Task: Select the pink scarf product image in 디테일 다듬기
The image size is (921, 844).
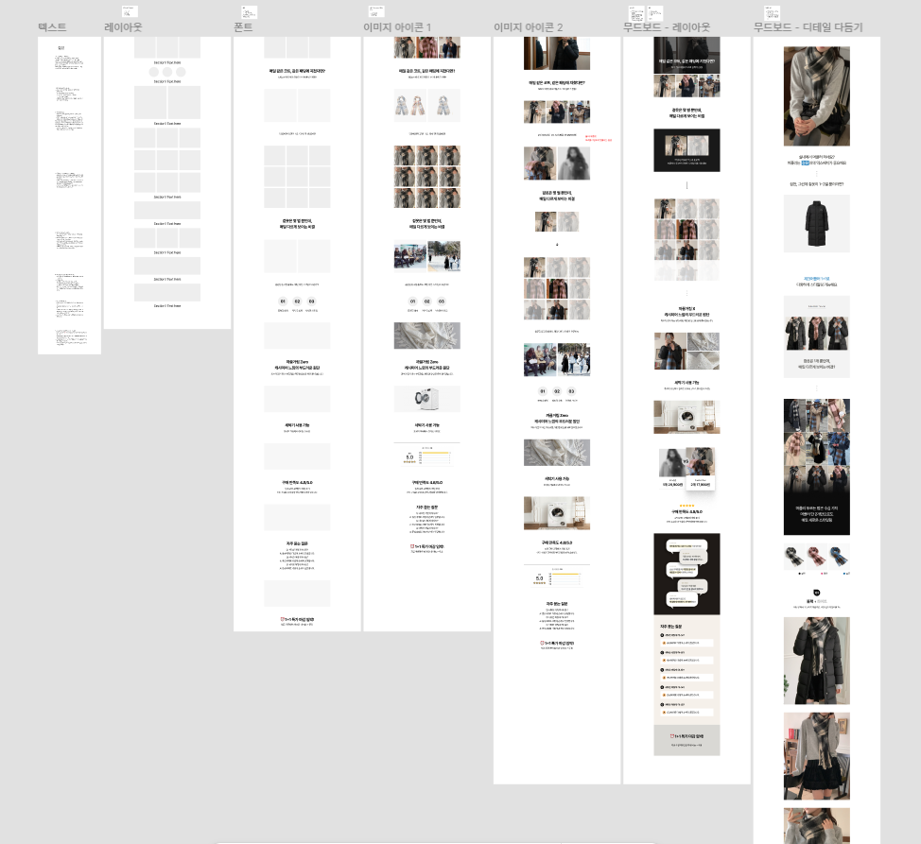Action: pyautogui.click(x=816, y=557)
